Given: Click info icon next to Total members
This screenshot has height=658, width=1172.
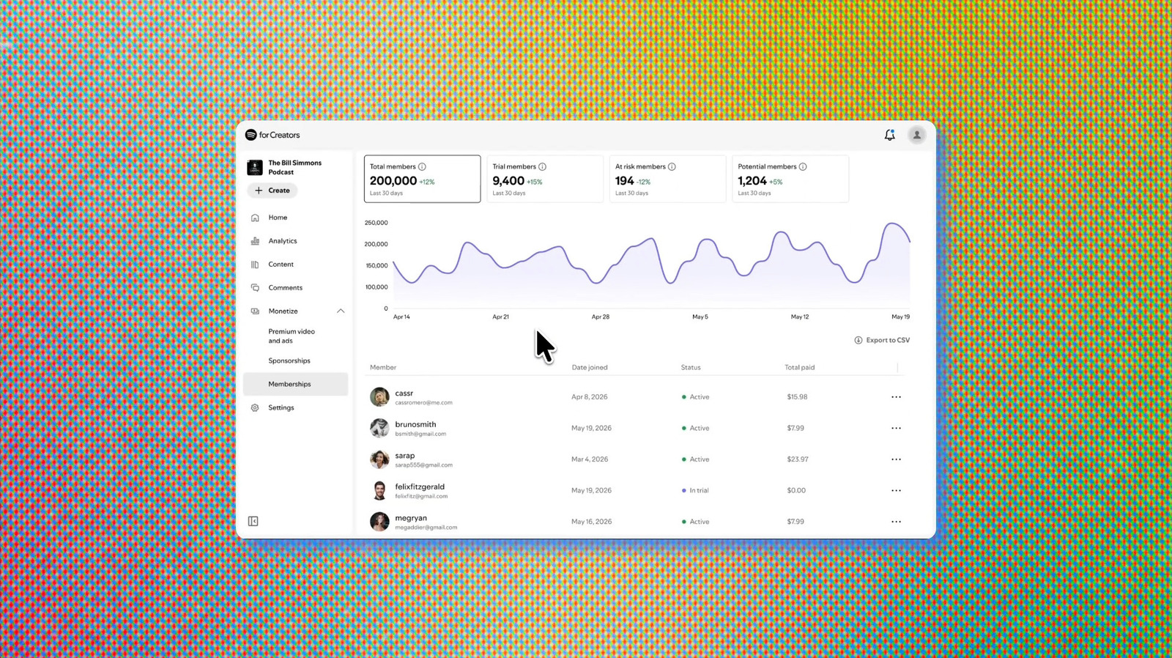Looking at the screenshot, I should click(x=422, y=167).
